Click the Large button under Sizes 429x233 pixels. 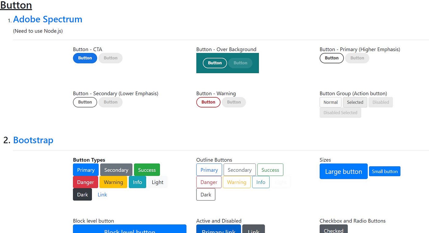(343, 171)
